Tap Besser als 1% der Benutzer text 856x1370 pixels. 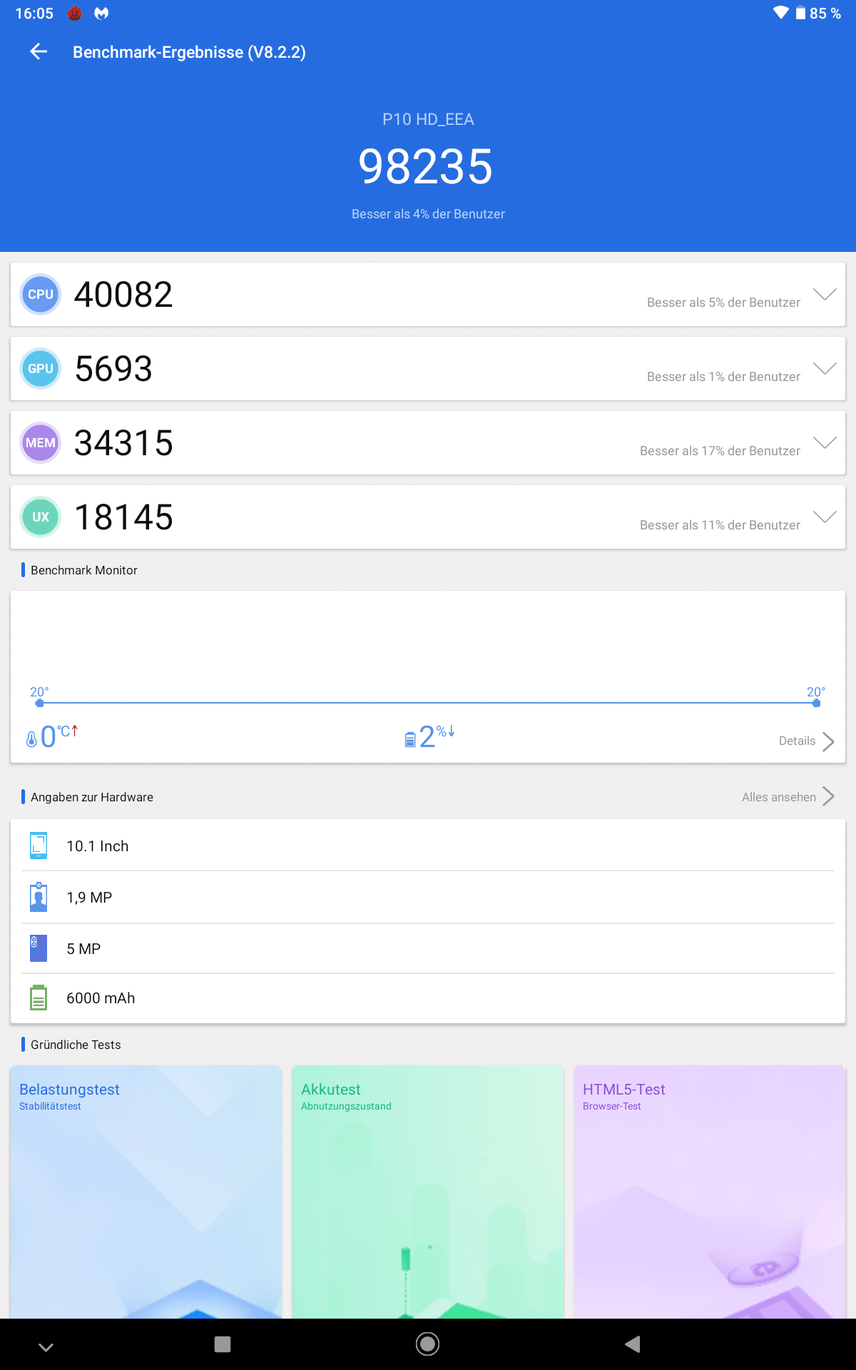point(723,377)
